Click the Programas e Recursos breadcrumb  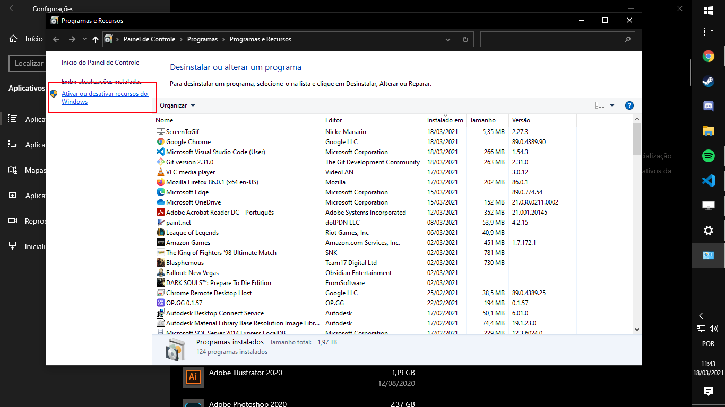coord(260,39)
